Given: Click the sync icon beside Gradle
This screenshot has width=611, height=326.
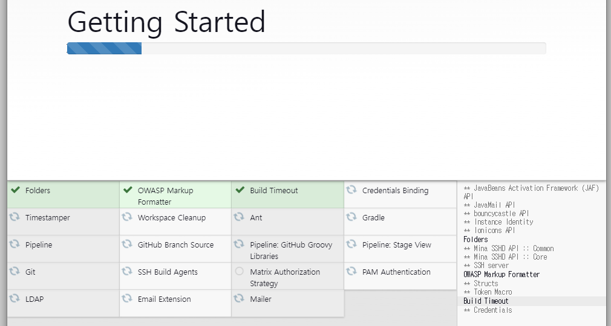Looking at the screenshot, I should click(351, 217).
